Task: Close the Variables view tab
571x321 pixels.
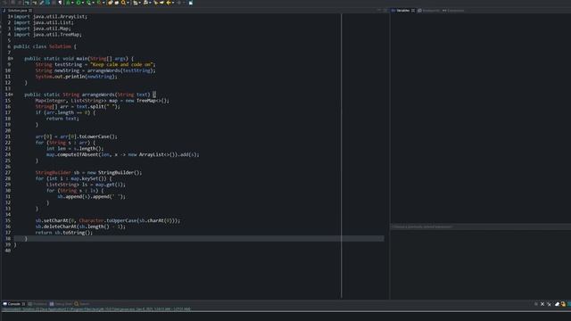Action: [x=413, y=11]
